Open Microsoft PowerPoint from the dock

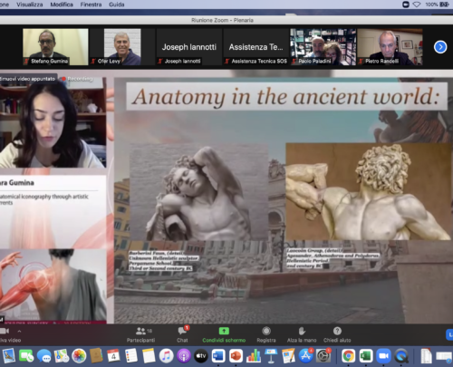pos(236,356)
